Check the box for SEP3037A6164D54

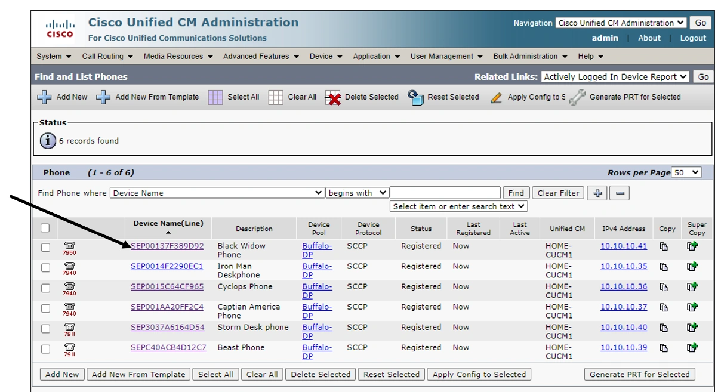coord(45,329)
